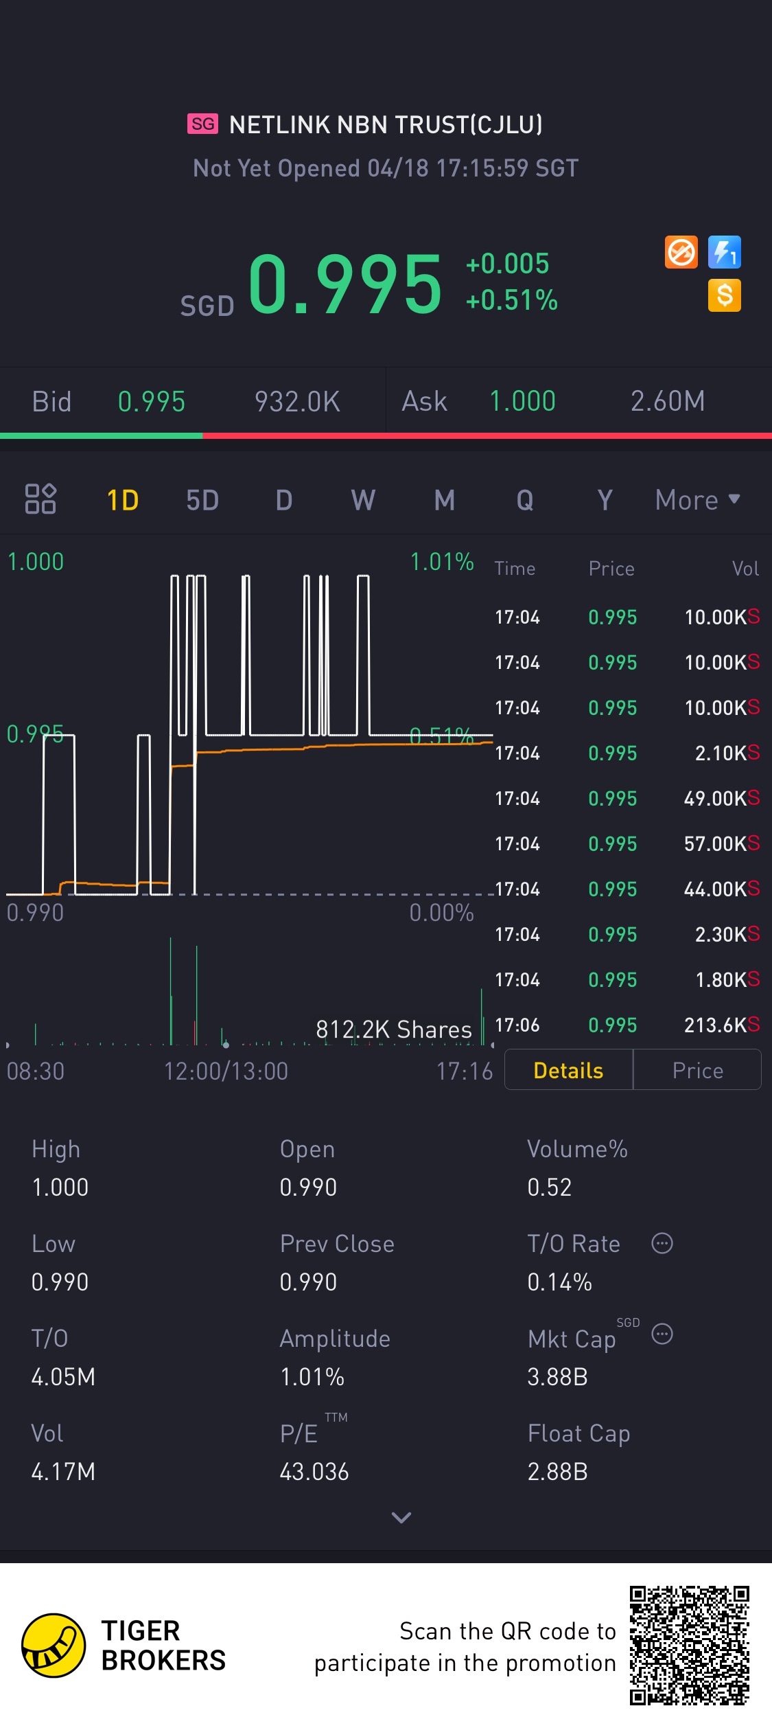Select the 5D chart tab
The width and height of the screenshot is (772, 1728).
(x=202, y=500)
